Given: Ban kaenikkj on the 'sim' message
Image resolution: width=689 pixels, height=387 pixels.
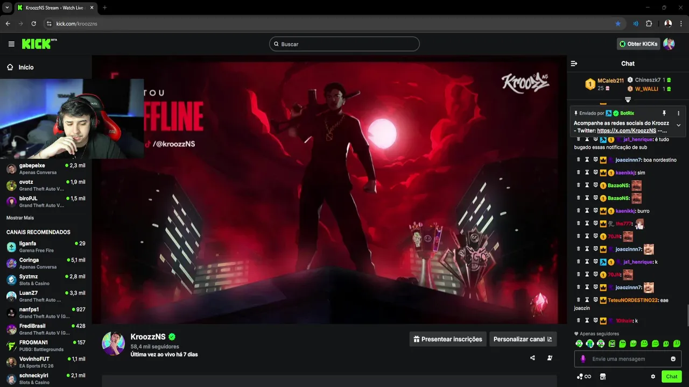Looking at the screenshot, I should [596, 173].
